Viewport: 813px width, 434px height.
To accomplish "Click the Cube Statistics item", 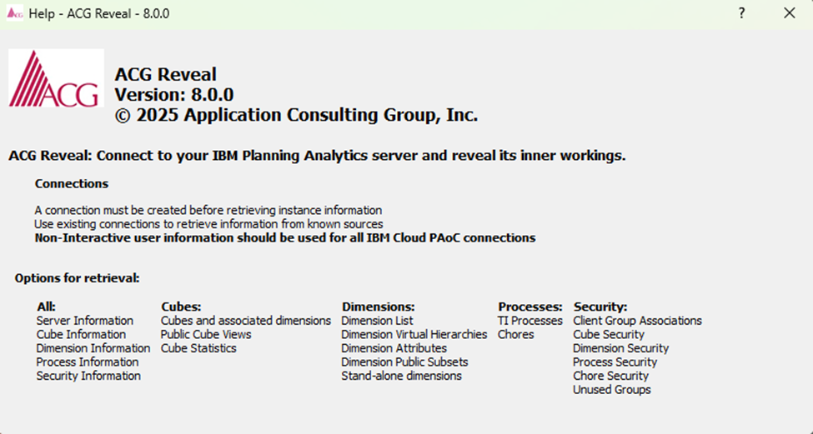I will click(198, 348).
